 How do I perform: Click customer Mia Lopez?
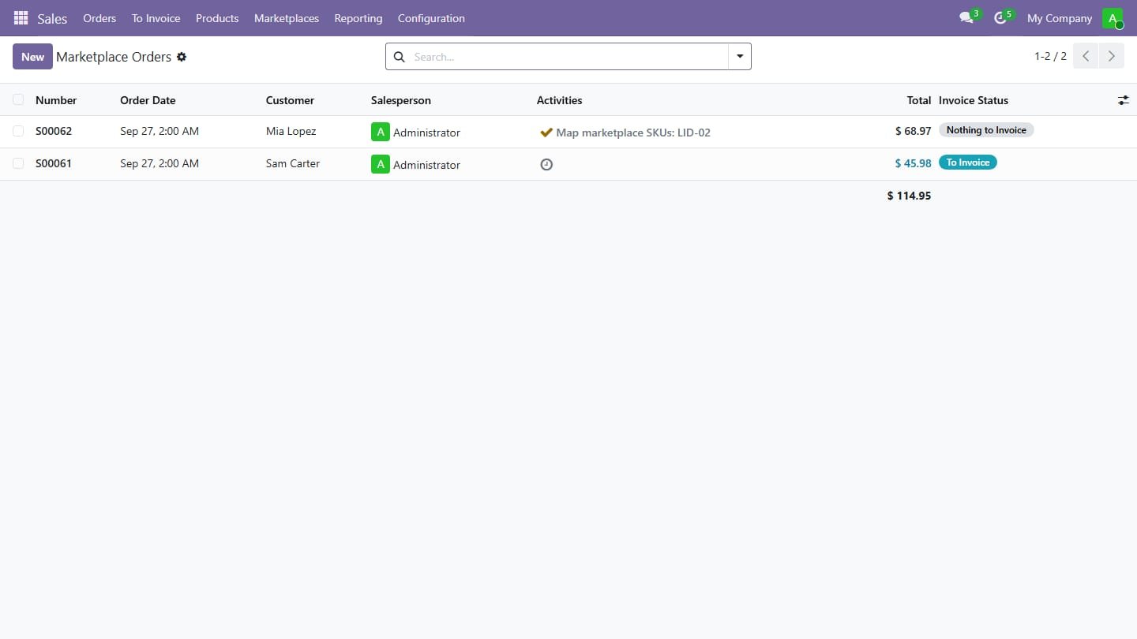click(x=291, y=131)
